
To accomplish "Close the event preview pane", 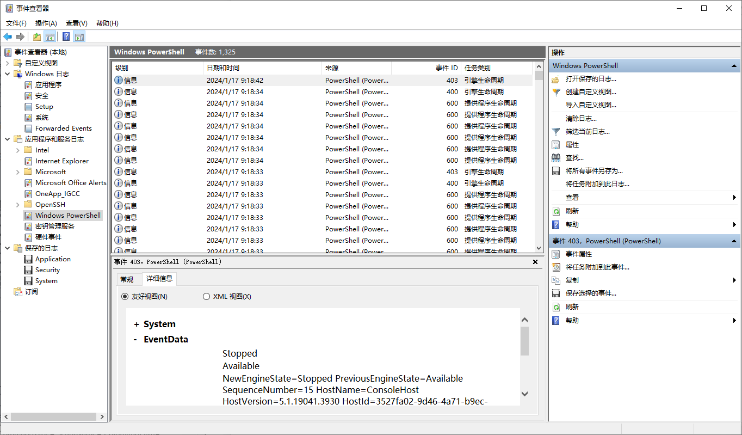I will pos(535,262).
